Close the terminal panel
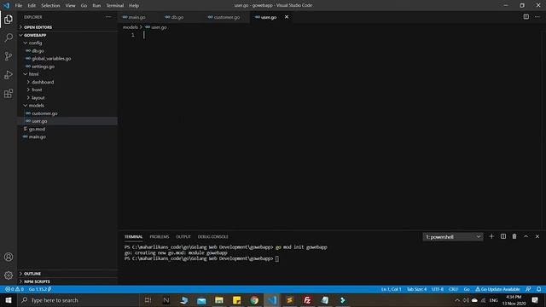546x307 pixels. click(537, 236)
